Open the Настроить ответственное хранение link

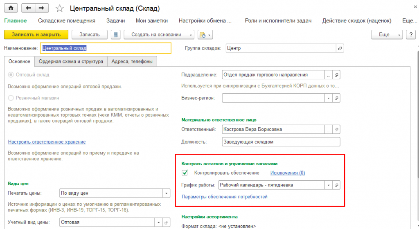click(47, 142)
